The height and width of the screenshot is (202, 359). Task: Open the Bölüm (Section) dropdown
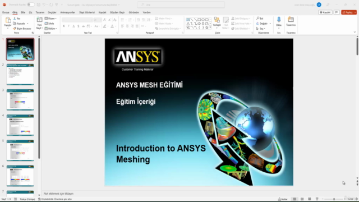[x=50, y=29]
